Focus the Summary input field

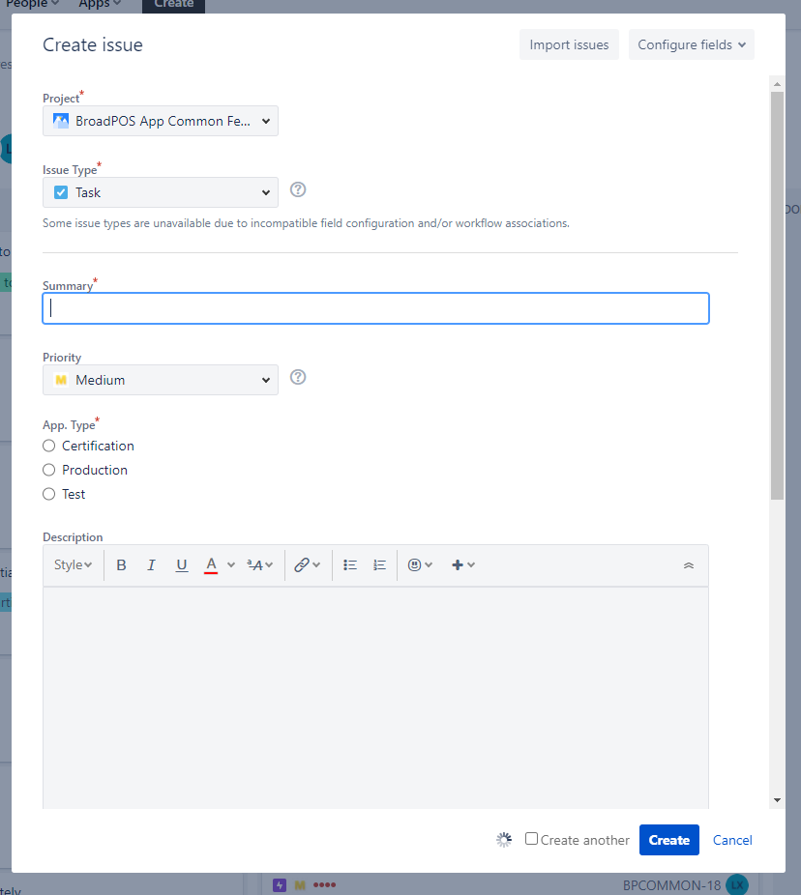click(376, 308)
